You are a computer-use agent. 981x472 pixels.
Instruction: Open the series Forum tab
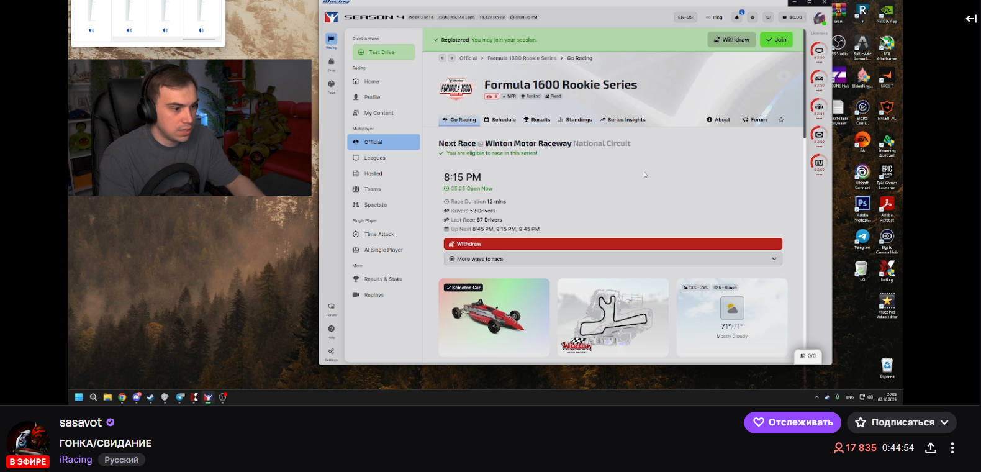[755, 120]
